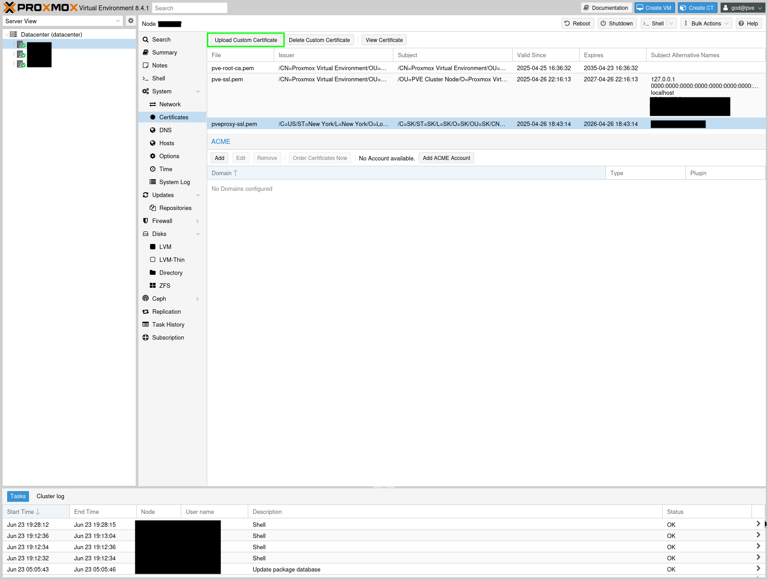
Task: Click the Replication retweet icon
Action: point(146,311)
